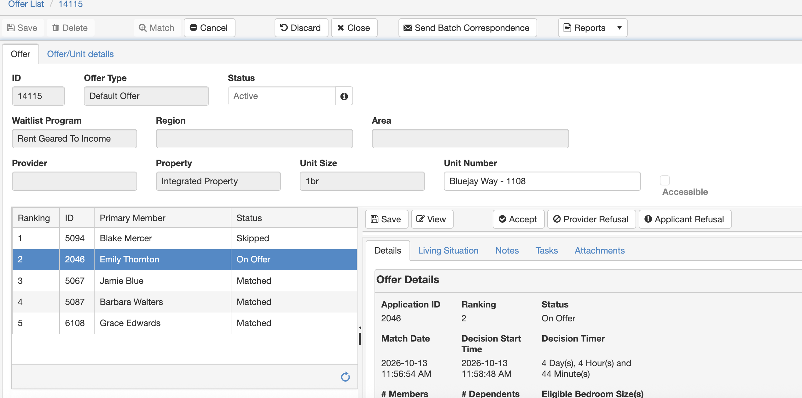Screen dimensions: 802x398
Task: Toggle the Accessible checkbox
Action: [x=665, y=180]
